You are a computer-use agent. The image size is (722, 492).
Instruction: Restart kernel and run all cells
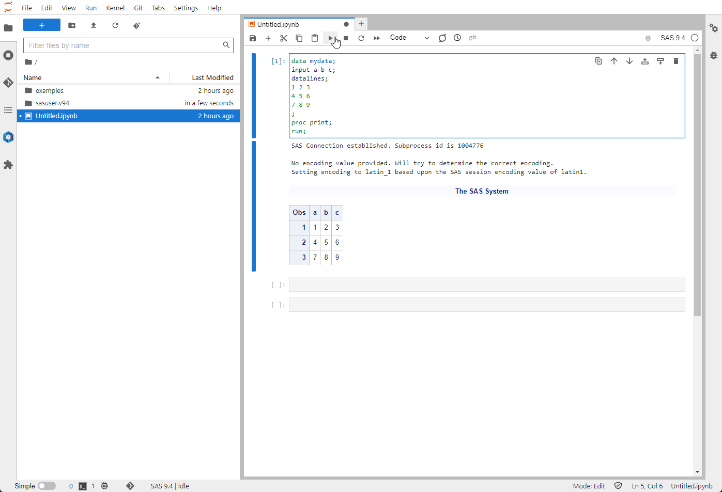click(377, 38)
